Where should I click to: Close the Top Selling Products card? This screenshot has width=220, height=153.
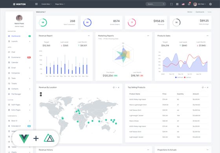click(207, 87)
